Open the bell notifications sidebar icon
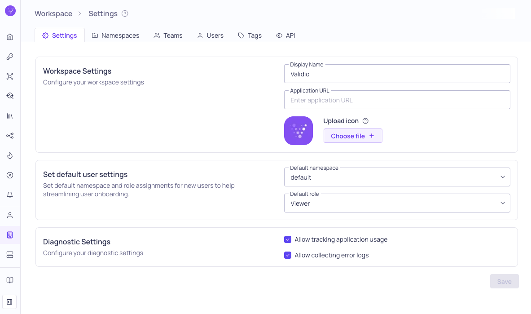531x314 pixels. coord(10,195)
